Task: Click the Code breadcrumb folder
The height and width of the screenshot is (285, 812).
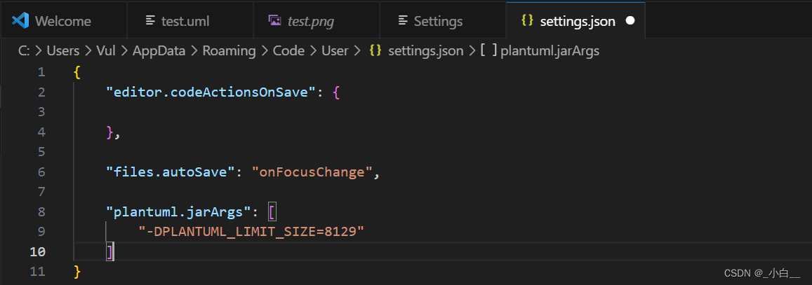Action: coord(288,50)
